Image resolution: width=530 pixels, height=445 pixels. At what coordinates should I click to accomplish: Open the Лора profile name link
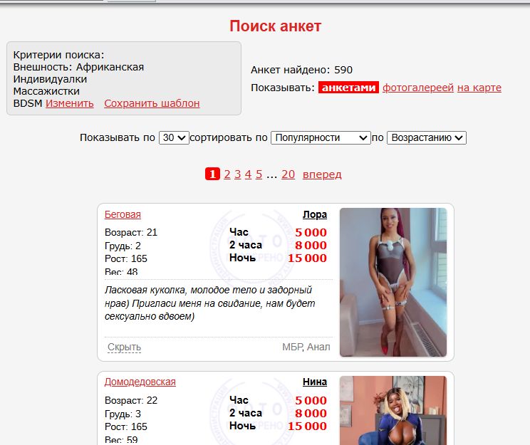click(x=315, y=214)
